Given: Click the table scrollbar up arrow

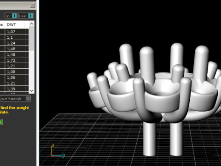Looking at the screenshot, I should click(32, 24).
